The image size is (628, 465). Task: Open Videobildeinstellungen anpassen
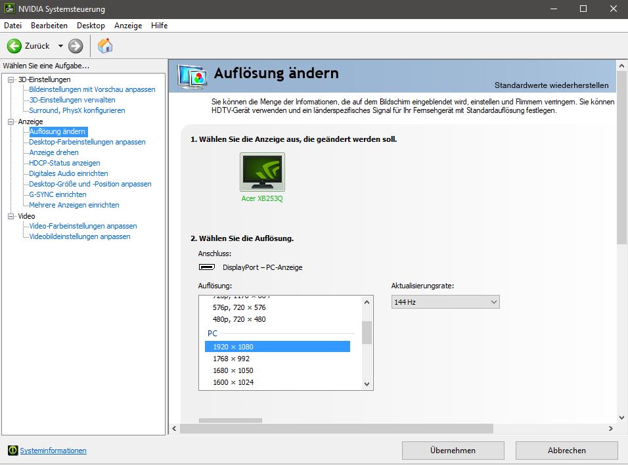[x=79, y=236]
